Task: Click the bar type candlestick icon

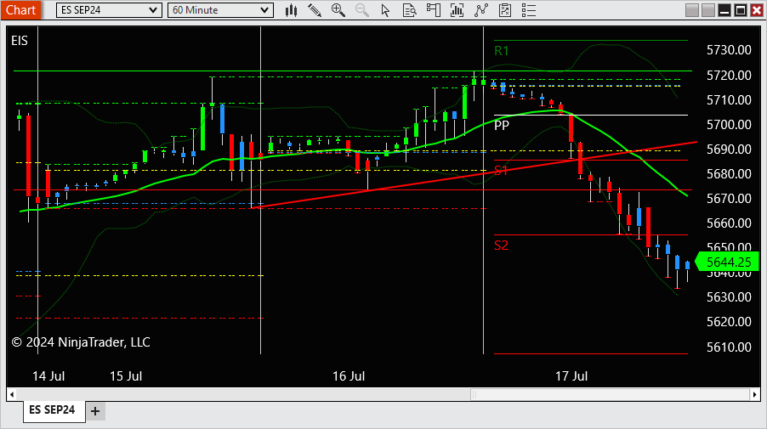Action: (x=291, y=10)
